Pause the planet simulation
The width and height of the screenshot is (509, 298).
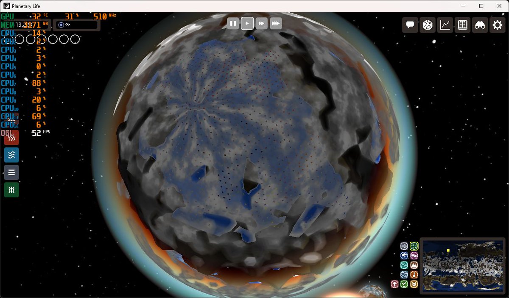pyautogui.click(x=233, y=23)
